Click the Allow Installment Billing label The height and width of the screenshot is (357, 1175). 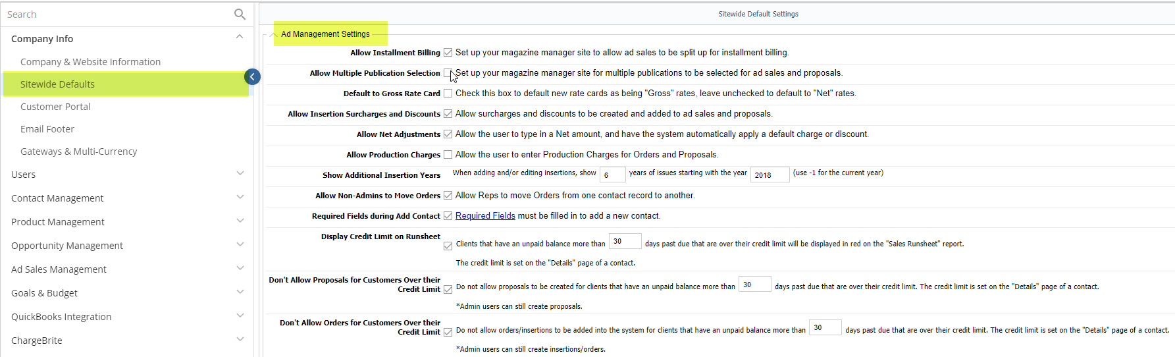395,53
